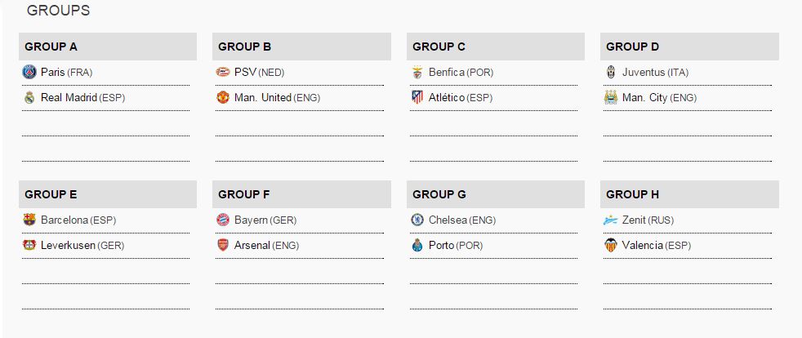Click the Paris Saint-Germain club crest
The height and width of the screenshot is (338, 802).
30,72
